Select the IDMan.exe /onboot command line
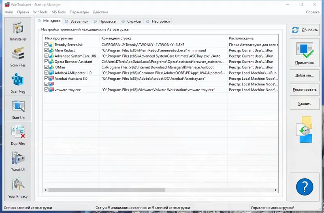Image resolution: width=324 pixels, height=213 pixels. click(x=158, y=67)
